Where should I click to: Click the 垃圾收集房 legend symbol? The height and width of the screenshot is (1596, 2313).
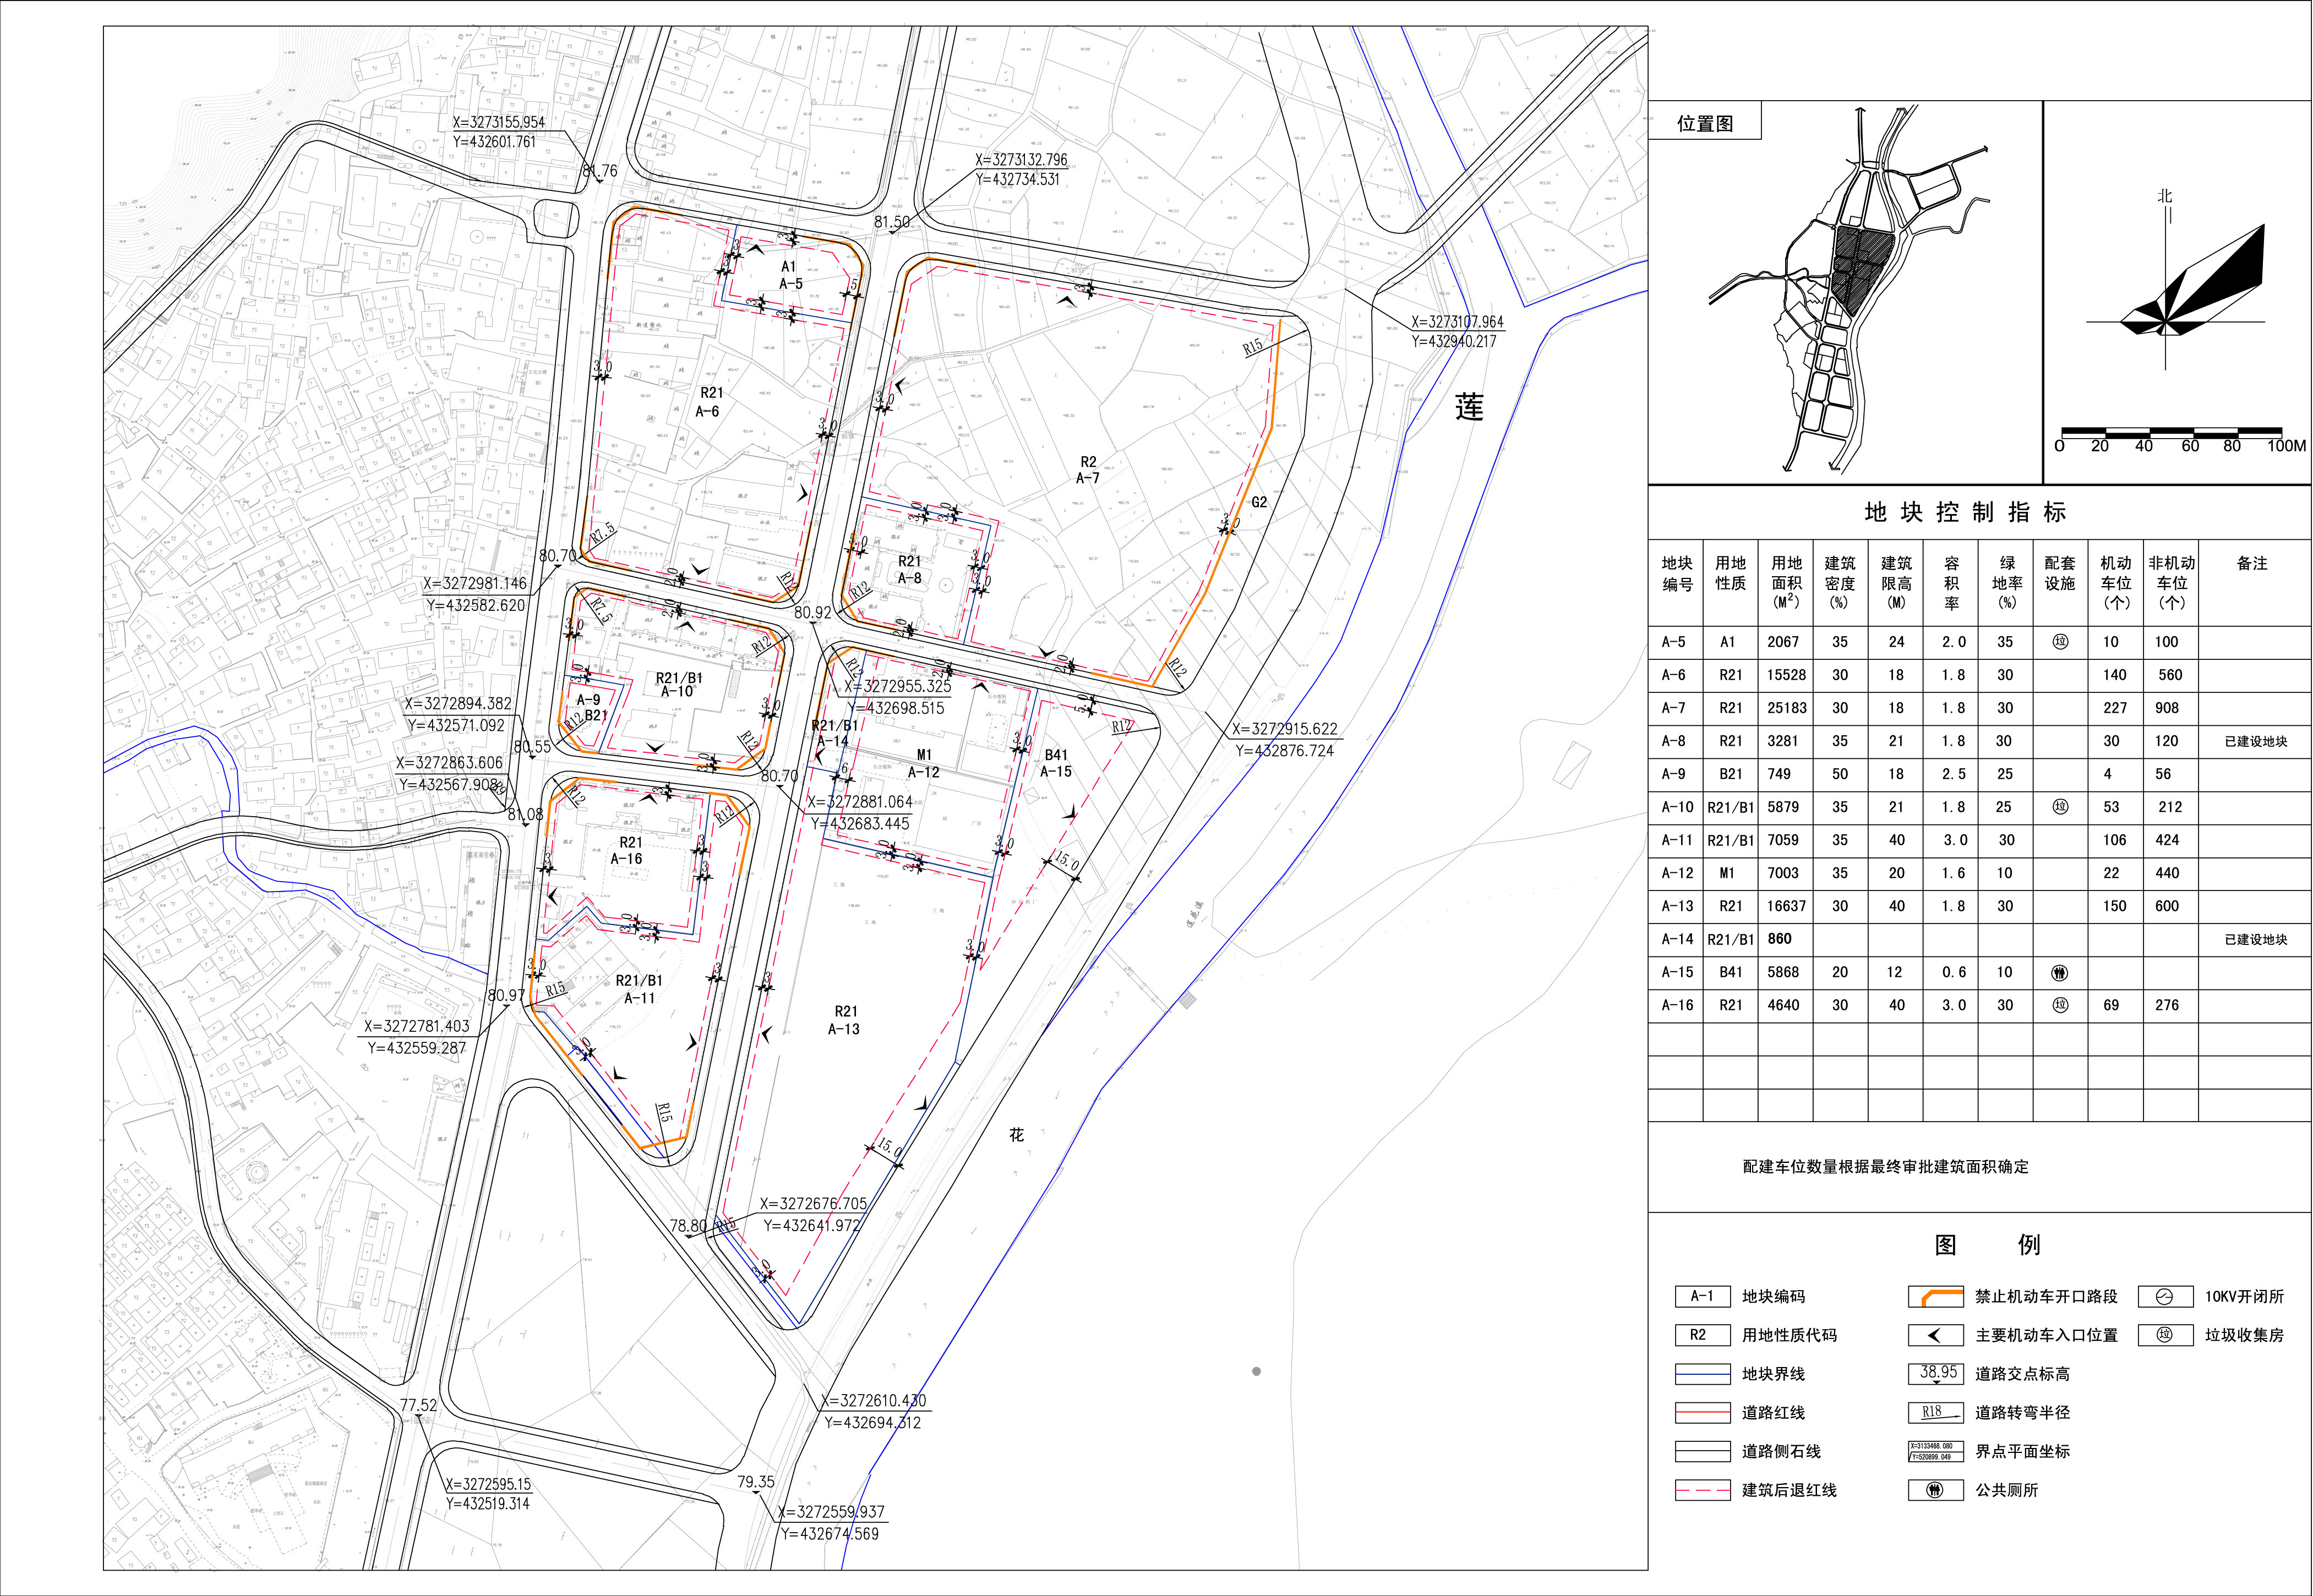tap(2165, 1335)
